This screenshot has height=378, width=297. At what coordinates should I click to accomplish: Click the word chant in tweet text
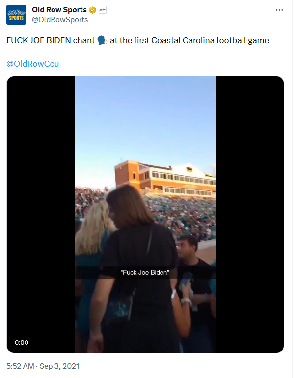[84, 40]
